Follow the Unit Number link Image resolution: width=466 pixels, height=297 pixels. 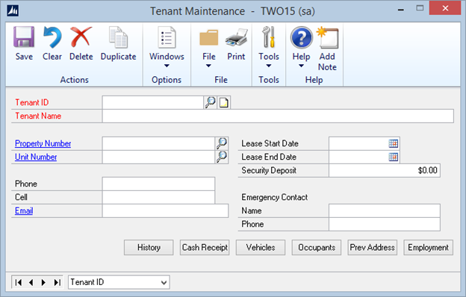click(x=36, y=157)
